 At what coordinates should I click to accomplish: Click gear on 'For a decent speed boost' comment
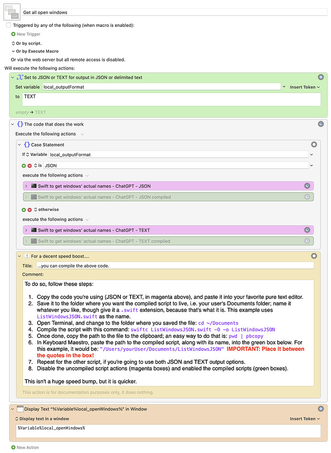coord(314,256)
